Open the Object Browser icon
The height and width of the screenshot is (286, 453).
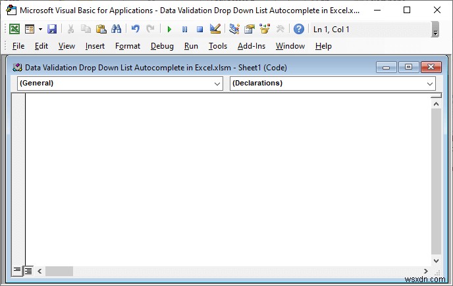pos(264,29)
